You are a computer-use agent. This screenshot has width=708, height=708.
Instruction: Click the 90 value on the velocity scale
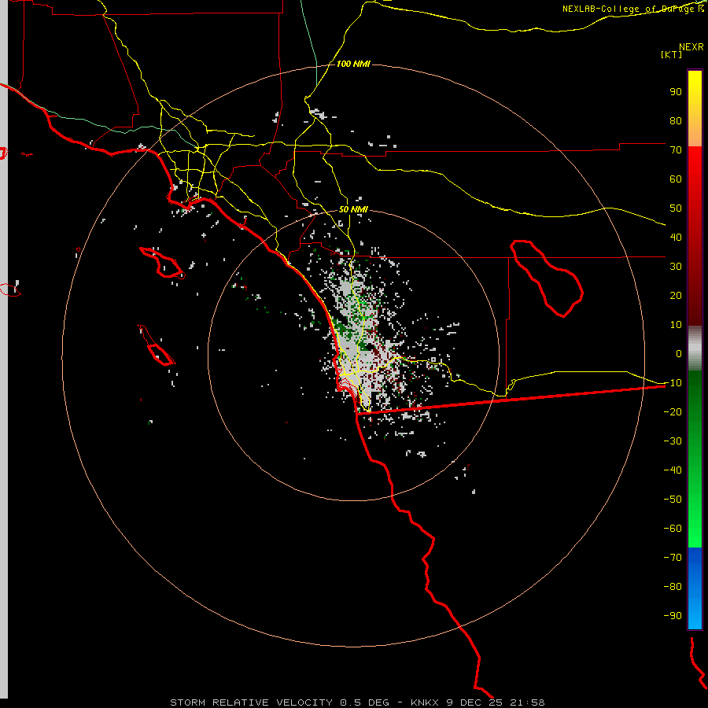(676, 92)
